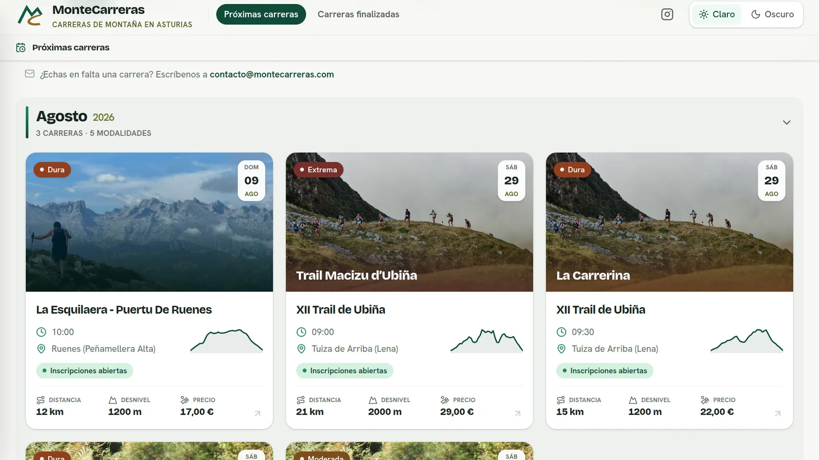Open La Esquilaera race photo
This screenshot has width=819, height=460.
tap(149, 222)
